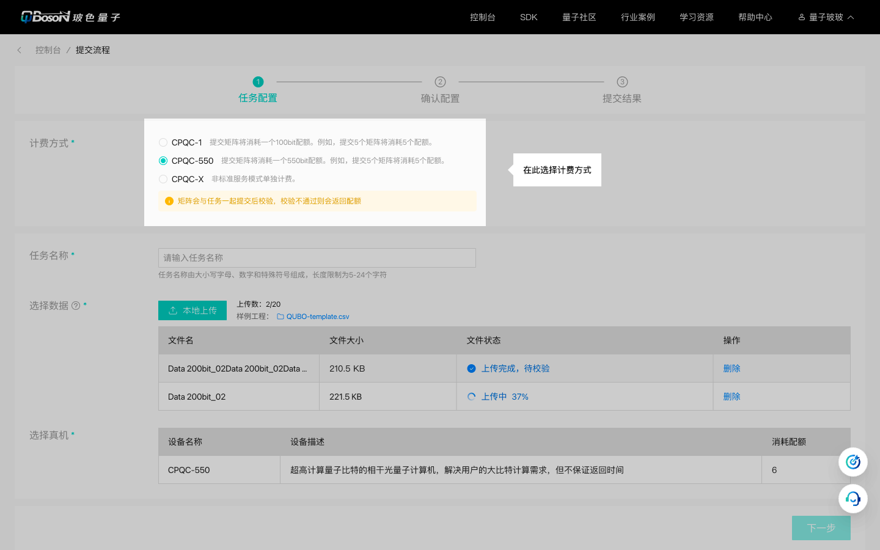Image resolution: width=880 pixels, height=550 pixels.
Task: Open 行业案例 in the top navigation
Action: pyautogui.click(x=638, y=17)
